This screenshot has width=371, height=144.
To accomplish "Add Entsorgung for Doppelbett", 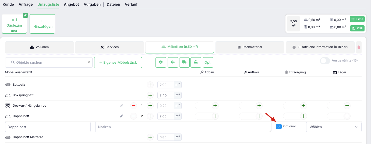I will [303, 116].
